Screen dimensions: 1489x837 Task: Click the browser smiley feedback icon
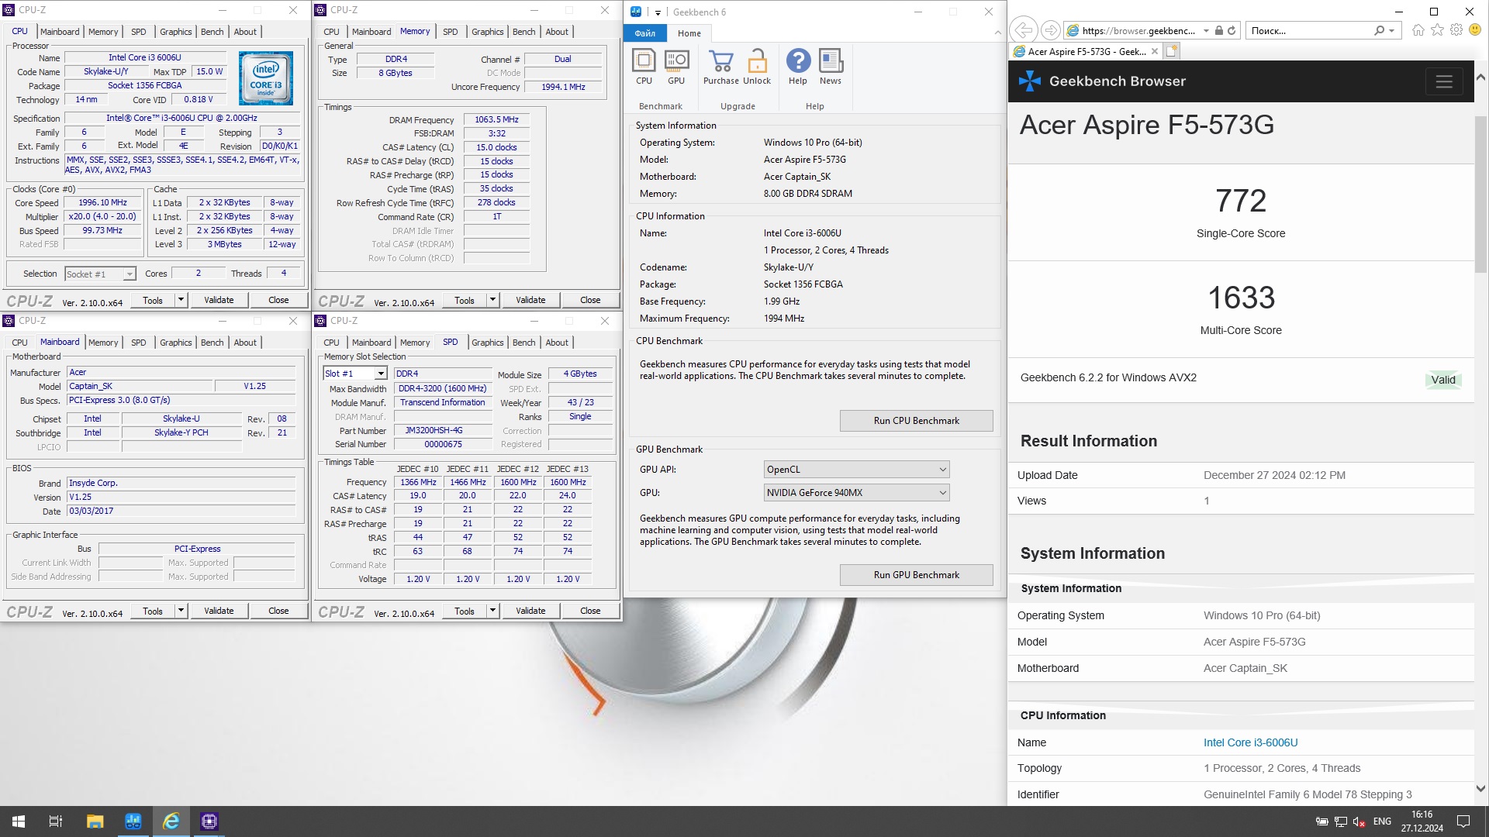coord(1475,30)
